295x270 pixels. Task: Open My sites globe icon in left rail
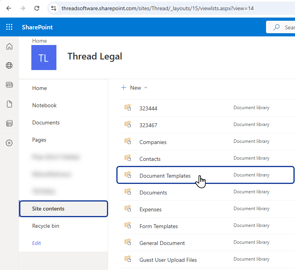click(x=9, y=65)
